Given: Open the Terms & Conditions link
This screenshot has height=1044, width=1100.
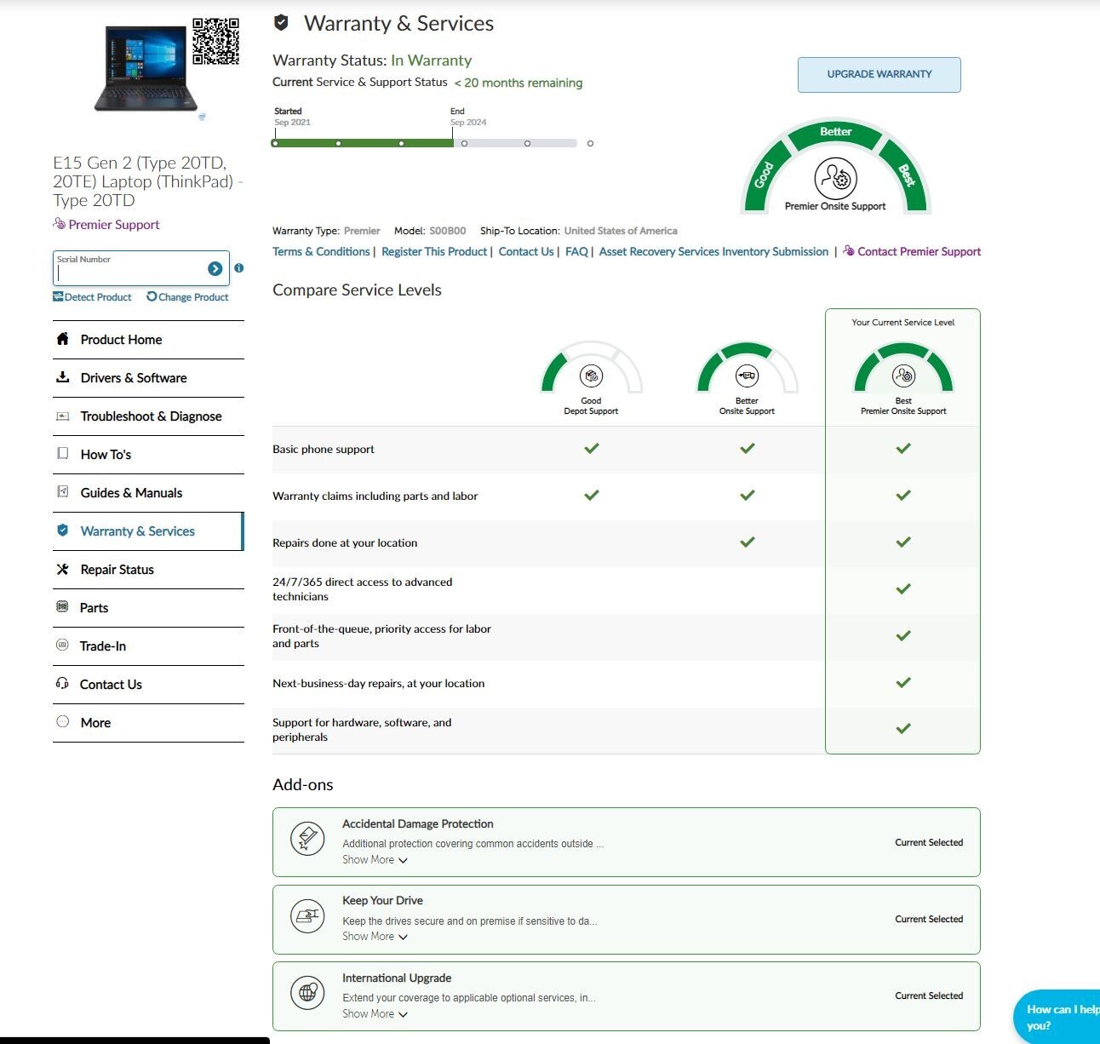Looking at the screenshot, I should [x=321, y=252].
